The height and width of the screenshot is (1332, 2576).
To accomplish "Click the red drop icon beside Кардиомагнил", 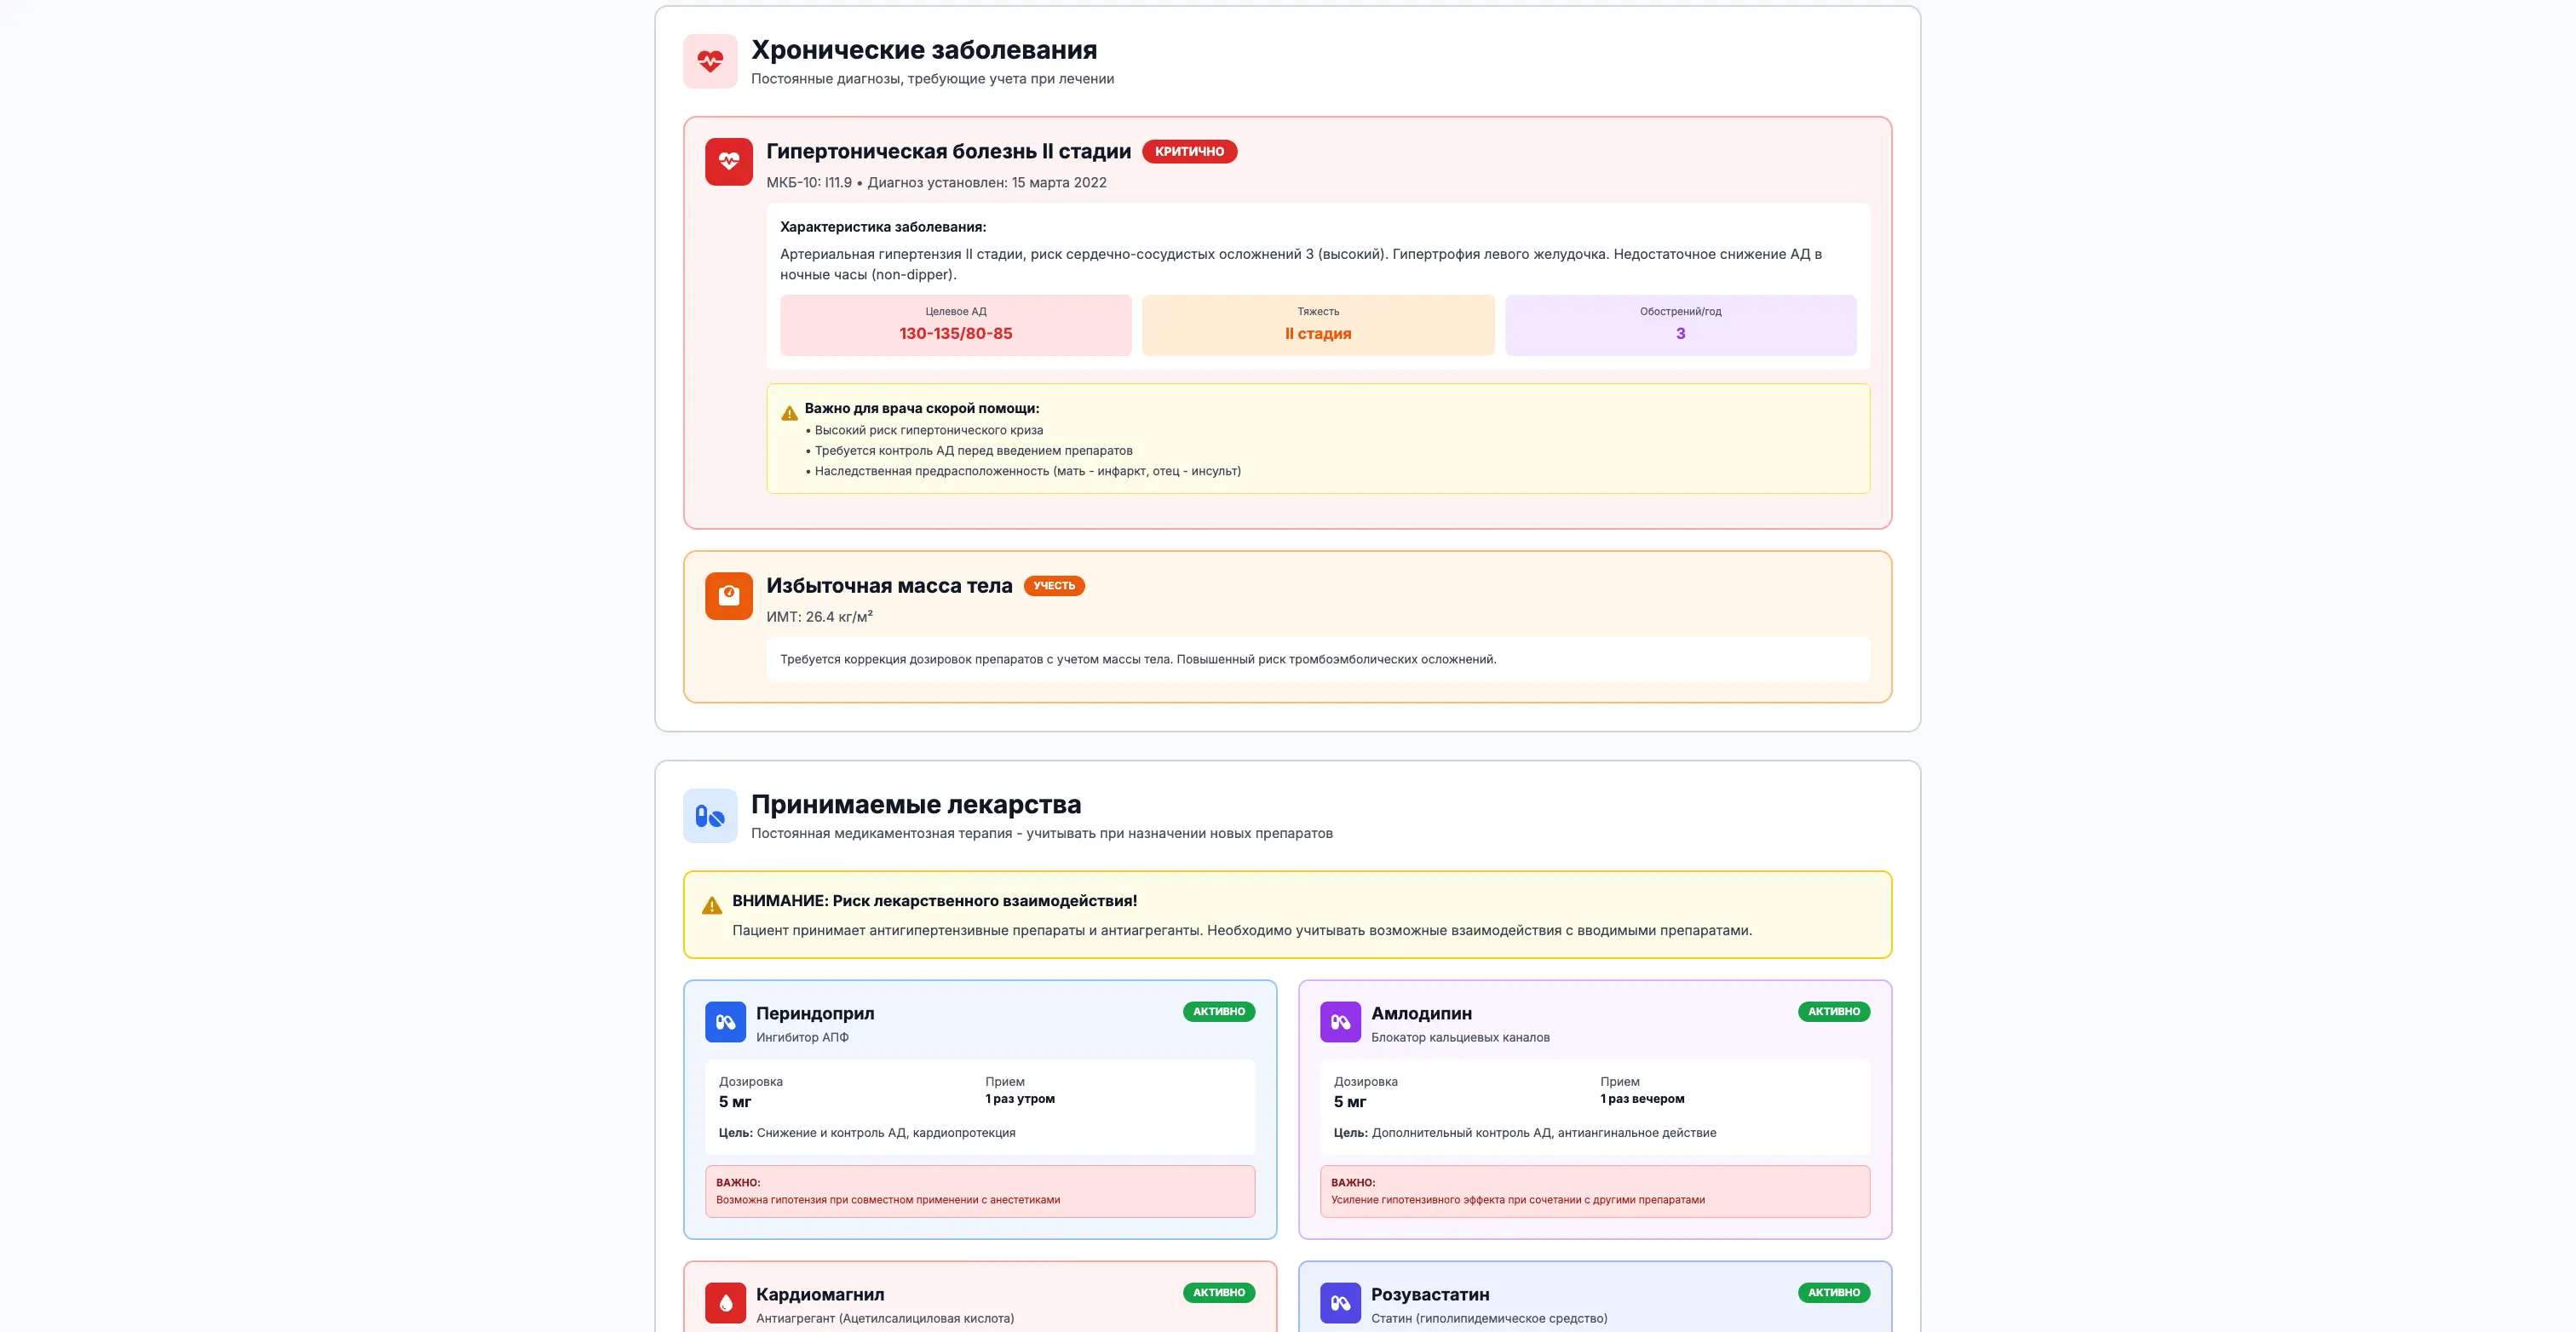I will (727, 1302).
